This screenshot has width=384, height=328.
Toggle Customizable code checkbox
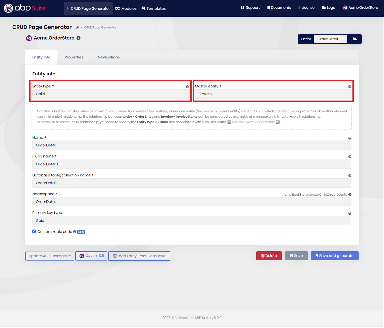tap(34, 231)
